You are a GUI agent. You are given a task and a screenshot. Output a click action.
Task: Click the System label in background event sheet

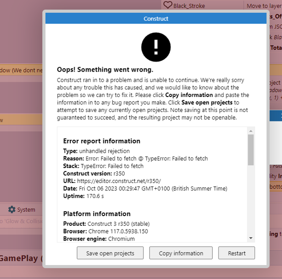click(26, 209)
